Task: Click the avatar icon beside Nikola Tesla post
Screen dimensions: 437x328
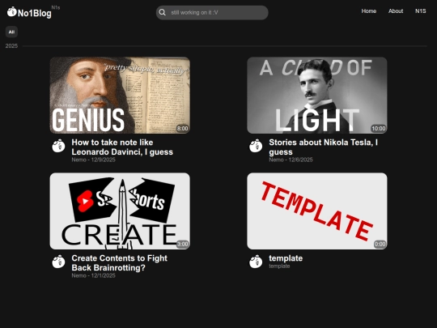Action: (x=256, y=146)
